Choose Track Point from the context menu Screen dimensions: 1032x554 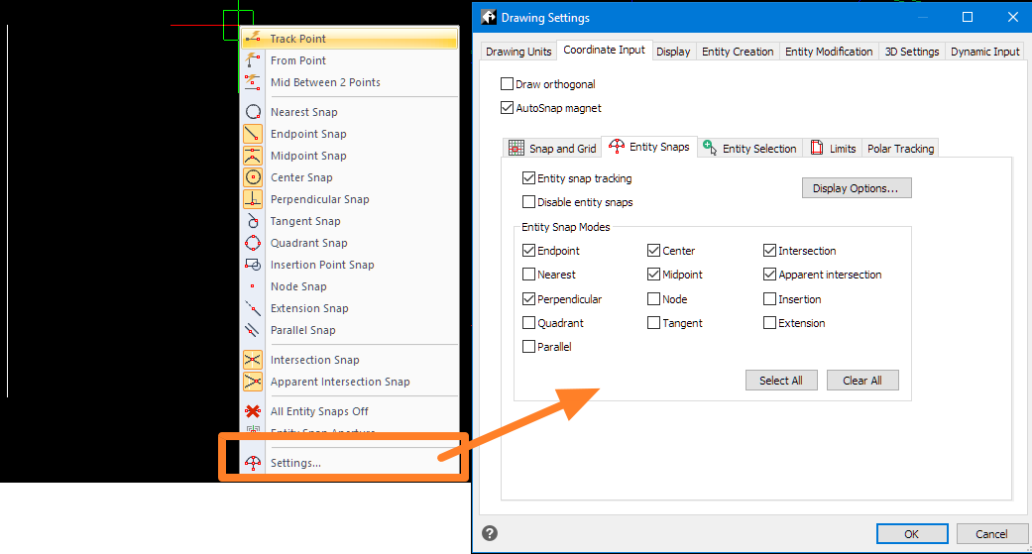350,39
